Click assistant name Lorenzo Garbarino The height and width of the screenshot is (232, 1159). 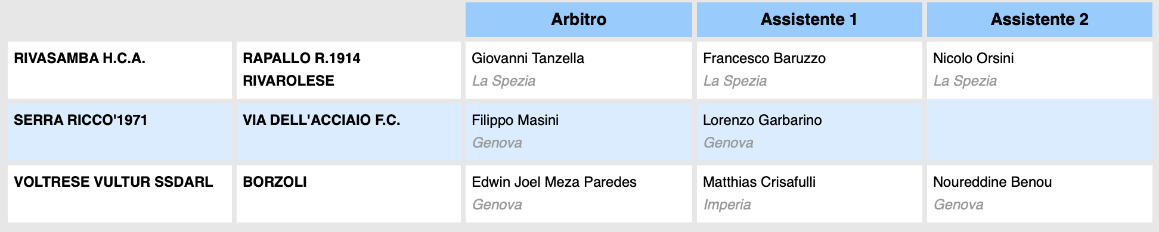(762, 120)
